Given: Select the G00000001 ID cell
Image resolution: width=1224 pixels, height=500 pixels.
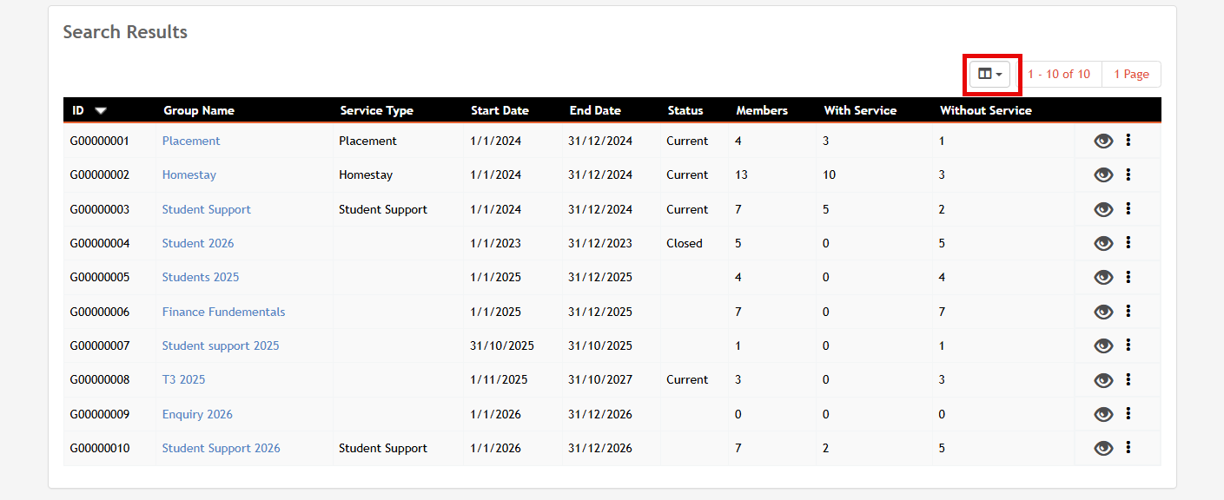Looking at the screenshot, I should click(x=100, y=141).
